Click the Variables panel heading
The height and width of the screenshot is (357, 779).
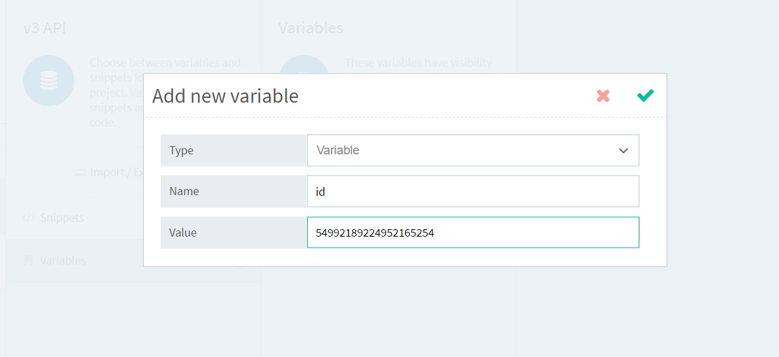311,28
